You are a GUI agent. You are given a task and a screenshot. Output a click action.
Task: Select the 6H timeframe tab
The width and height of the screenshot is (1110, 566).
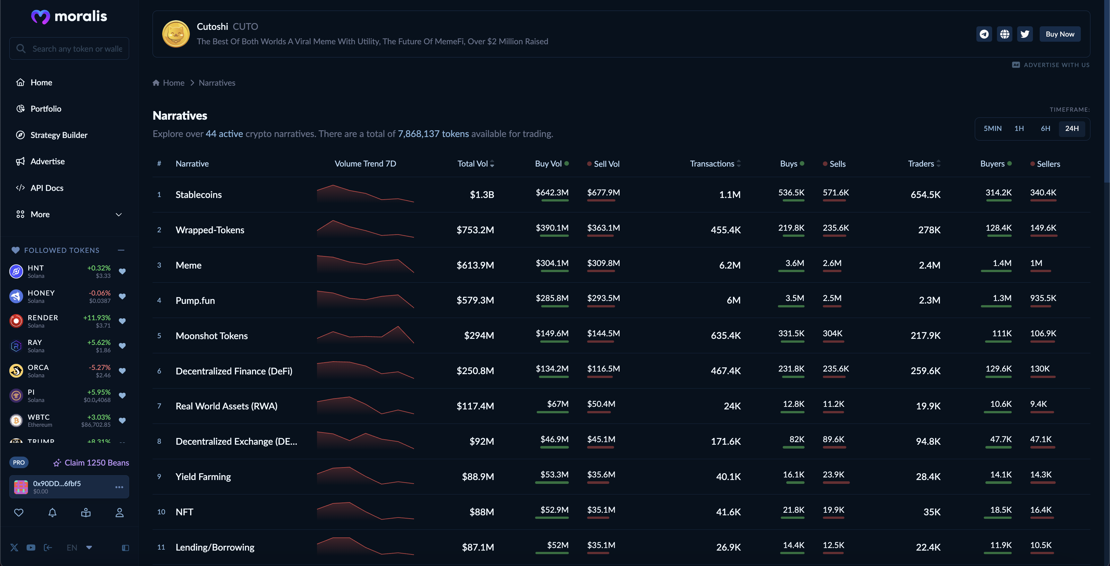click(1045, 128)
